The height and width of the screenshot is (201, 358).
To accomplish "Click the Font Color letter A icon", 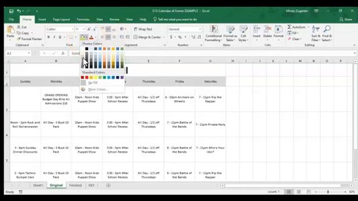I will click(91, 37).
